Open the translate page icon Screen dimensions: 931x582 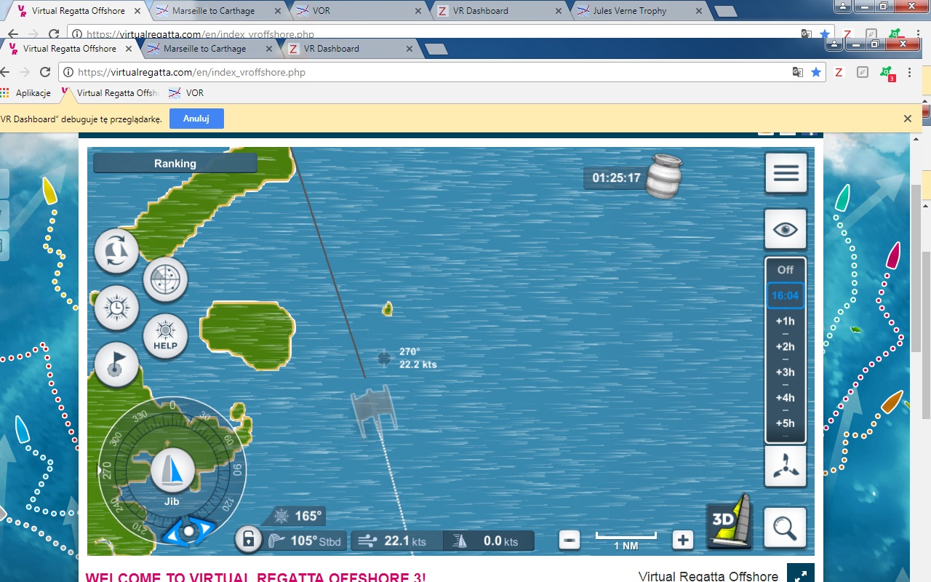(798, 72)
